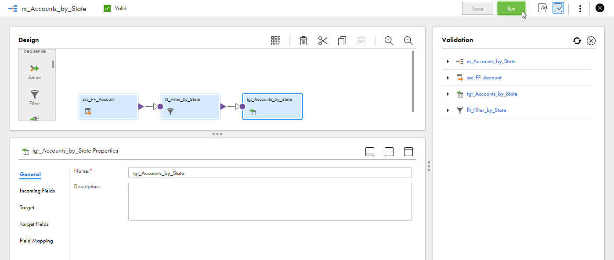Image resolution: width=614 pixels, height=260 pixels.
Task: Open the parameter panel (x) icon
Action: [x=542, y=8]
